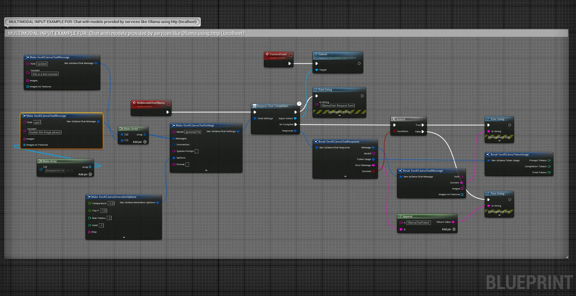Edit the Model field gemma3:1b
The height and width of the screenshot is (296, 576).
[x=193, y=132]
